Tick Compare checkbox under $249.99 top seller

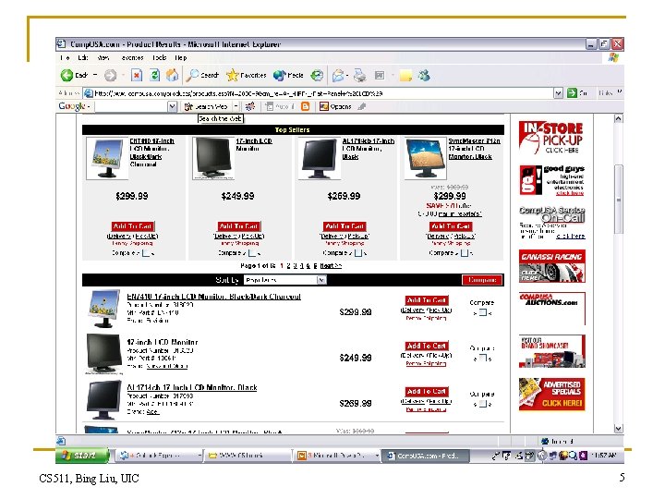[x=252, y=253]
